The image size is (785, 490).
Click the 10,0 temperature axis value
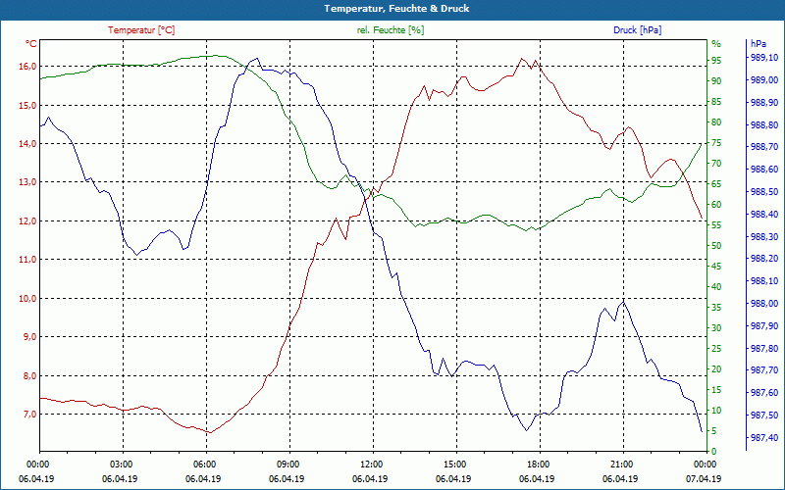point(28,299)
